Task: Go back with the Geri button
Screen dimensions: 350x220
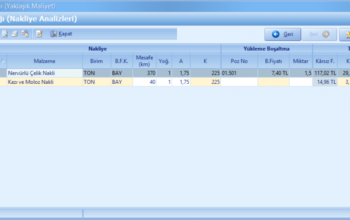Action: click(282, 34)
